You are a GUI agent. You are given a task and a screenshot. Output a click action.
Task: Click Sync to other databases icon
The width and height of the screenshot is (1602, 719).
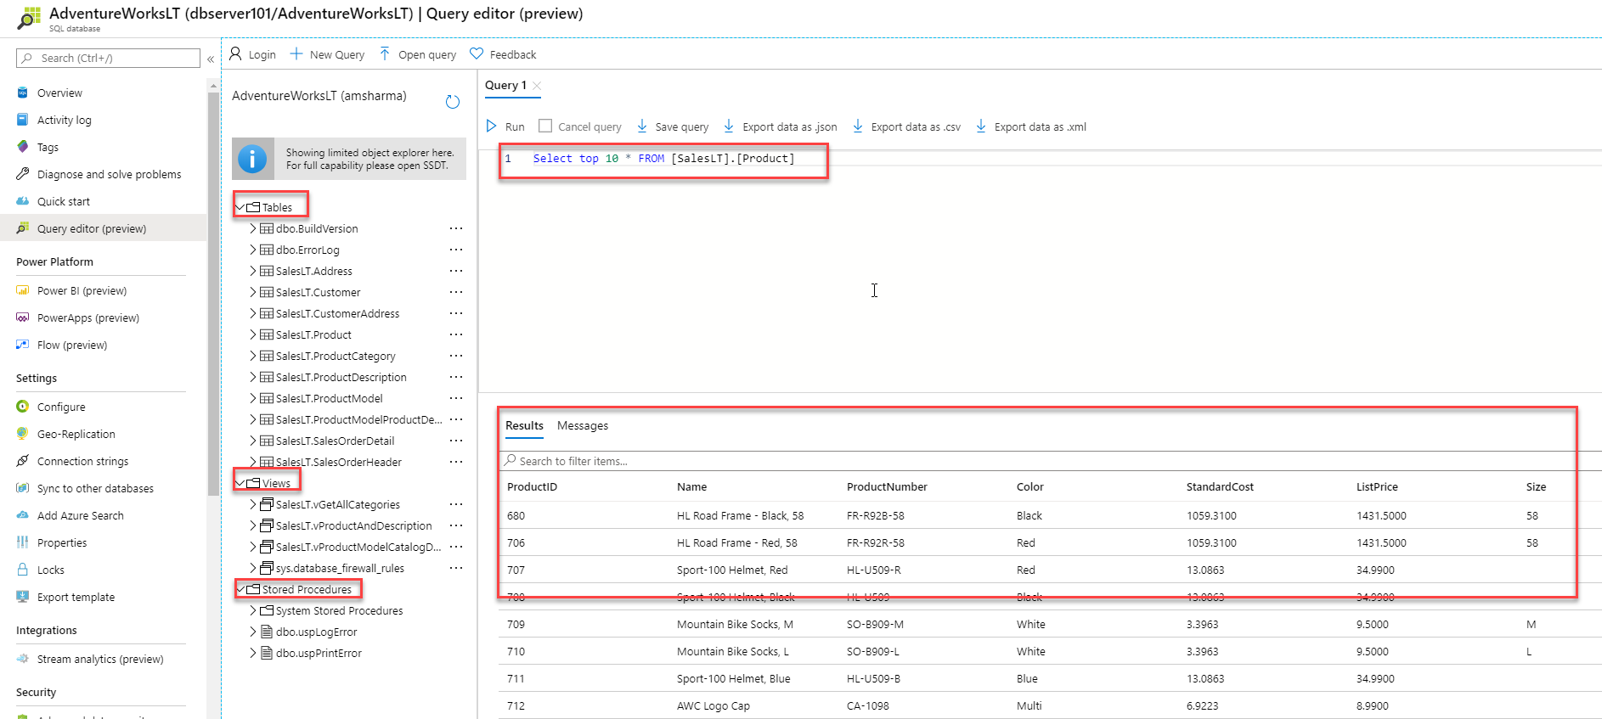(x=23, y=488)
